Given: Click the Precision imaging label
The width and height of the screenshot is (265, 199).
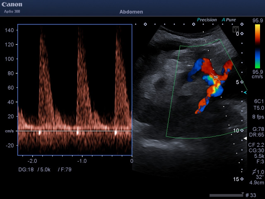Looking at the screenshot, I should pos(207,19).
